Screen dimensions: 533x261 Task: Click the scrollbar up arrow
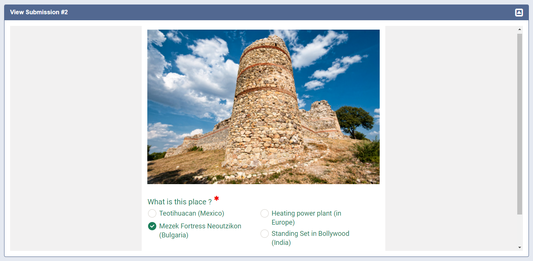point(520,29)
